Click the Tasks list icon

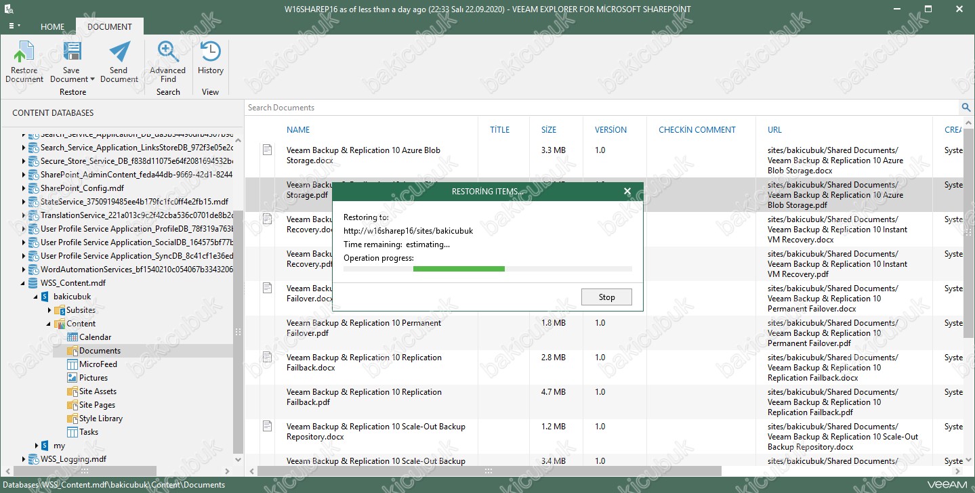(x=72, y=432)
